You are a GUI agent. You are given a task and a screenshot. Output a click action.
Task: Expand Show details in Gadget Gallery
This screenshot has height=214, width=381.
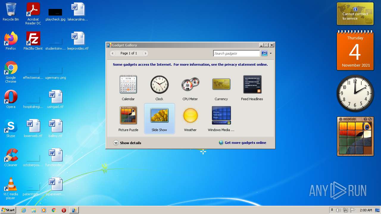point(127,143)
